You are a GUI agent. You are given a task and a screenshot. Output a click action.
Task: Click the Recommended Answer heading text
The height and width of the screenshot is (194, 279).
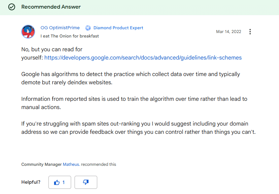(51, 7)
